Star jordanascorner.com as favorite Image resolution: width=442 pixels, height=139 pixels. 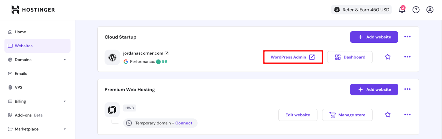(x=388, y=57)
